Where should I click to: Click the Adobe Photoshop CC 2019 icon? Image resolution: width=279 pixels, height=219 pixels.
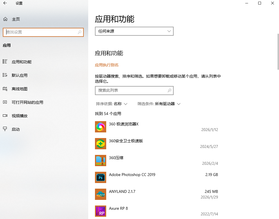(x=100, y=177)
